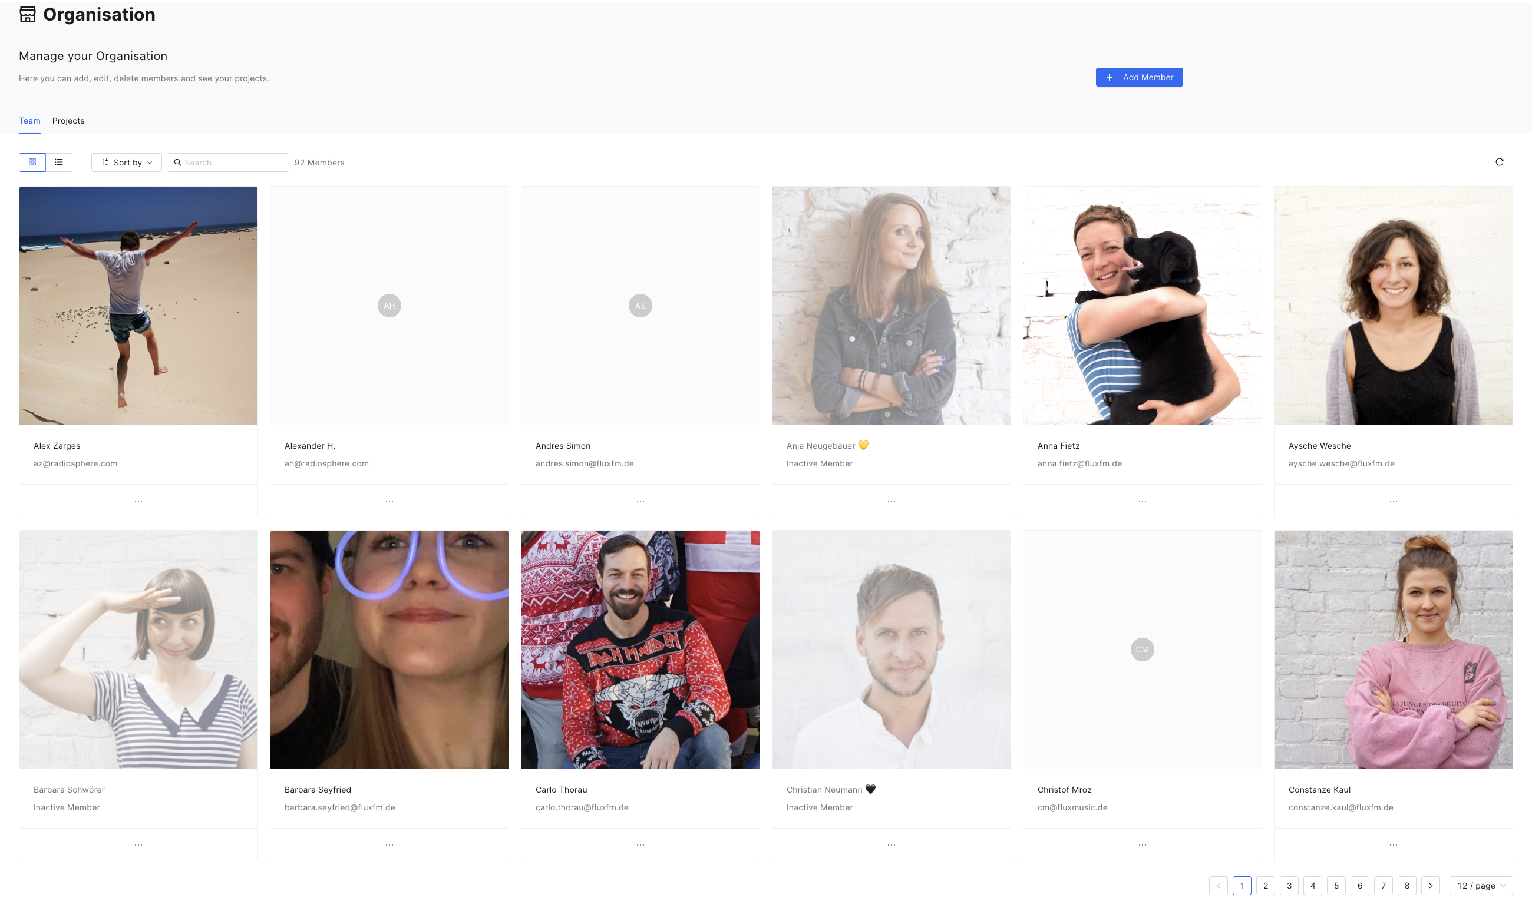Viewport: 1532px width, 901px height.
Task: Click the AH avatar placeholder
Action: click(x=389, y=306)
